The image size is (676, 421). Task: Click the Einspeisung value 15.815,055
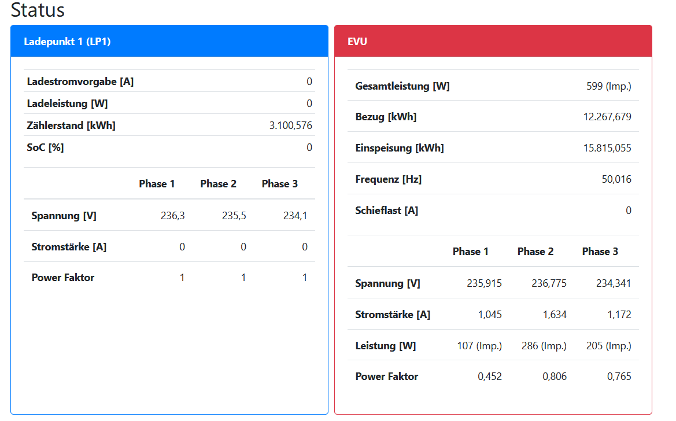[x=607, y=148]
